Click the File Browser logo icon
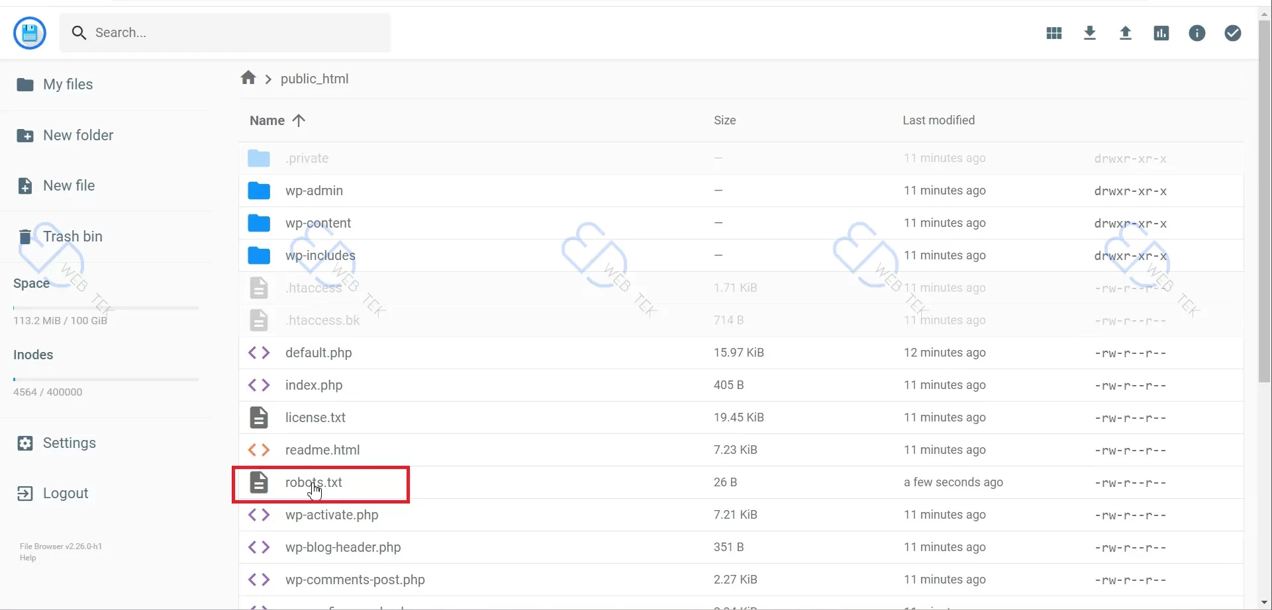1272x610 pixels. [30, 33]
